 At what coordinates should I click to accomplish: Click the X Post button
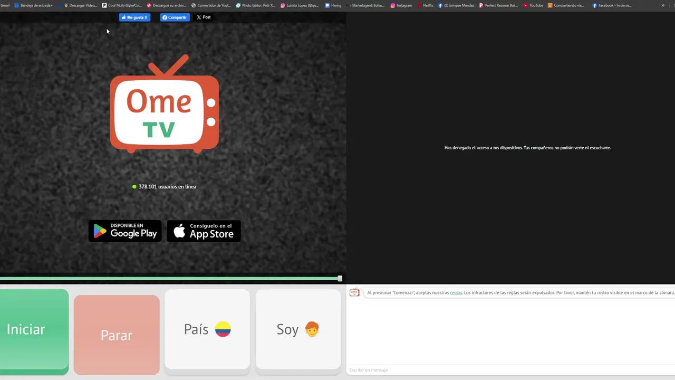204,17
